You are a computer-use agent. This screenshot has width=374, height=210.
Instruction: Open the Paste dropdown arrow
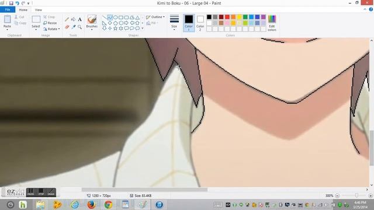pyautogui.click(x=7, y=30)
